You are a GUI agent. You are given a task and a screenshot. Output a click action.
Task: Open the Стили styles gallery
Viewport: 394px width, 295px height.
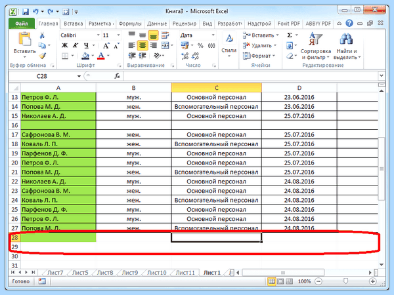(x=229, y=45)
